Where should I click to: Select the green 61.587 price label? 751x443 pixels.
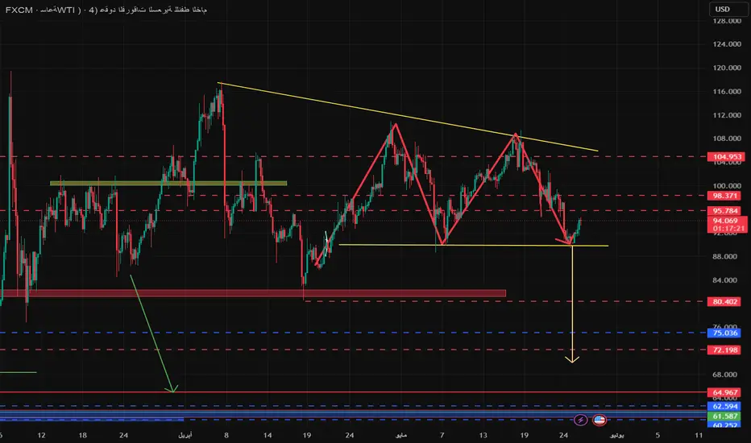[x=724, y=416]
